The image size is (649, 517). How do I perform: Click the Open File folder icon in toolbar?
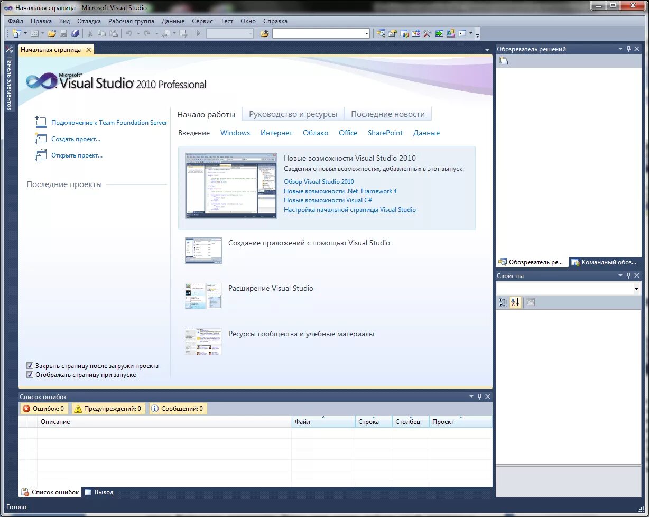(x=52, y=33)
